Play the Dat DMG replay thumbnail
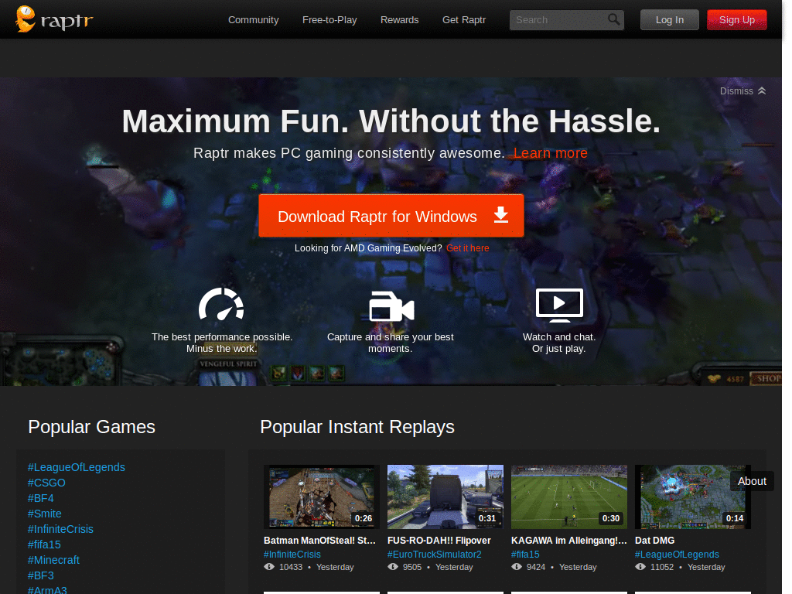This screenshot has width=792, height=594. pos(693,497)
